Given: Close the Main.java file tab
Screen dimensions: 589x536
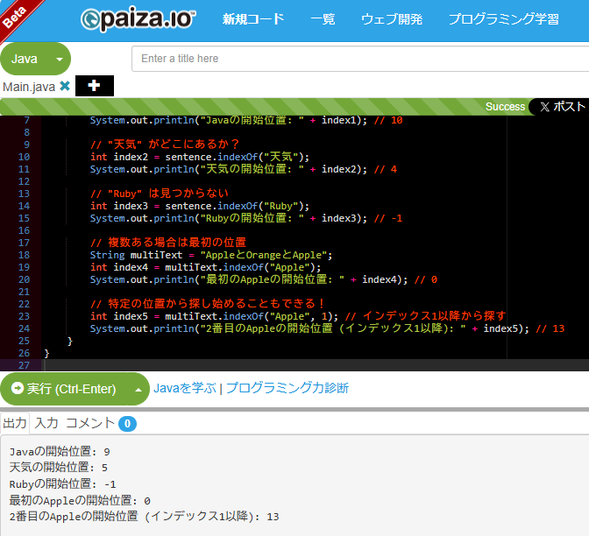Looking at the screenshot, I should 65,86.
